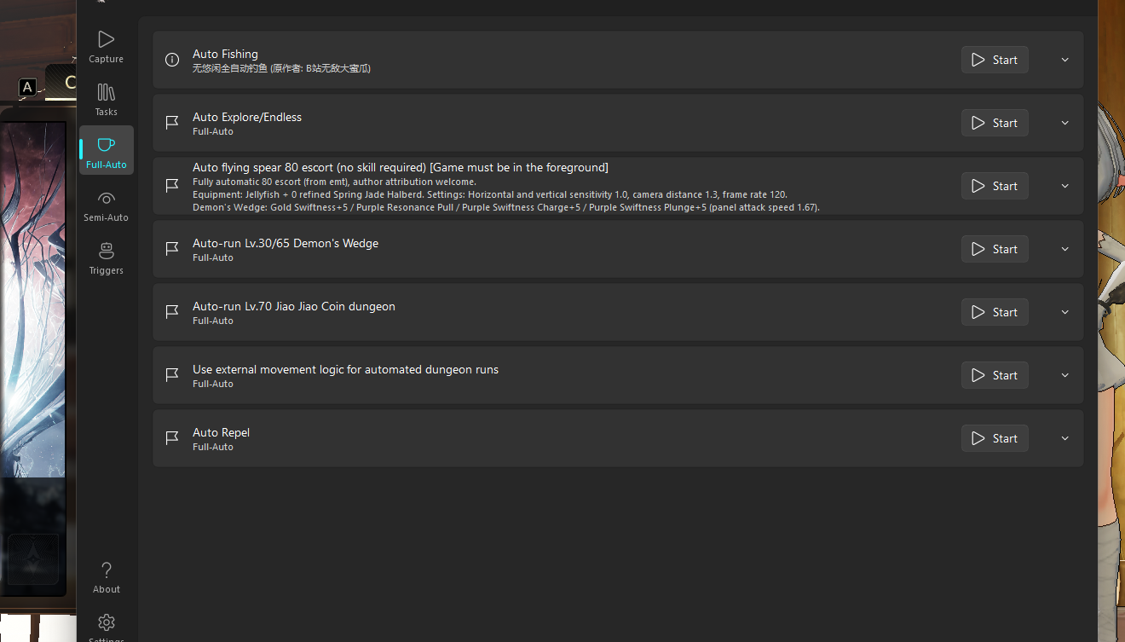1125x642 pixels.
Task: Expand the Auto Fishing options chevron
Action: pos(1064,60)
